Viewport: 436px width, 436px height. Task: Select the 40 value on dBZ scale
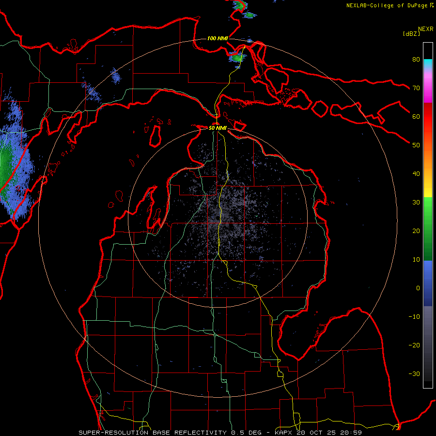coord(416,174)
